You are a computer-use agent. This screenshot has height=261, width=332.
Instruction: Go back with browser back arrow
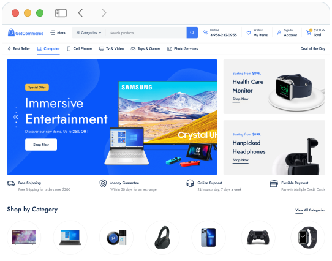[x=80, y=13]
